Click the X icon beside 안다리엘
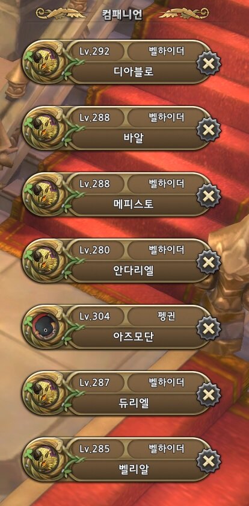The height and width of the screenshot is (506, 249). tap(209, 262)
